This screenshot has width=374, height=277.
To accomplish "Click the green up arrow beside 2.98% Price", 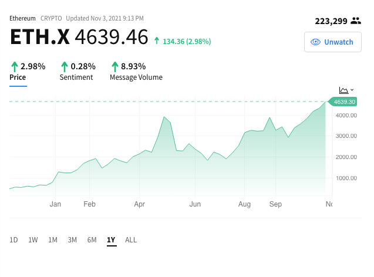I will pyautogui.click(x=15, y=66).
